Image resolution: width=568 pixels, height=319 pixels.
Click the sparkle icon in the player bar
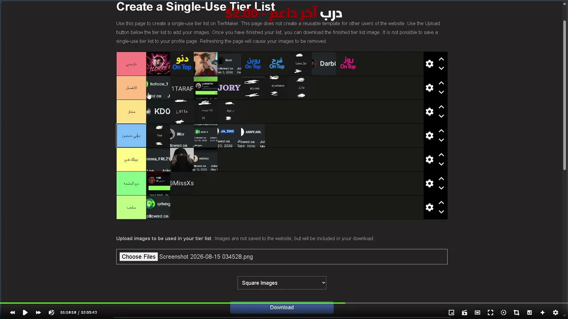pyautogui.click(x=542, y=312)
